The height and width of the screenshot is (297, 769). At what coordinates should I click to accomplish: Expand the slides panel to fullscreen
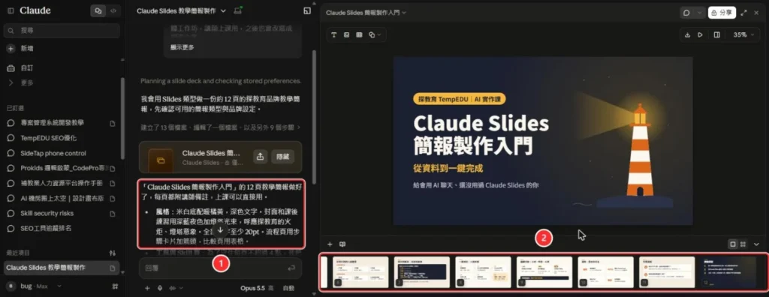744,13
